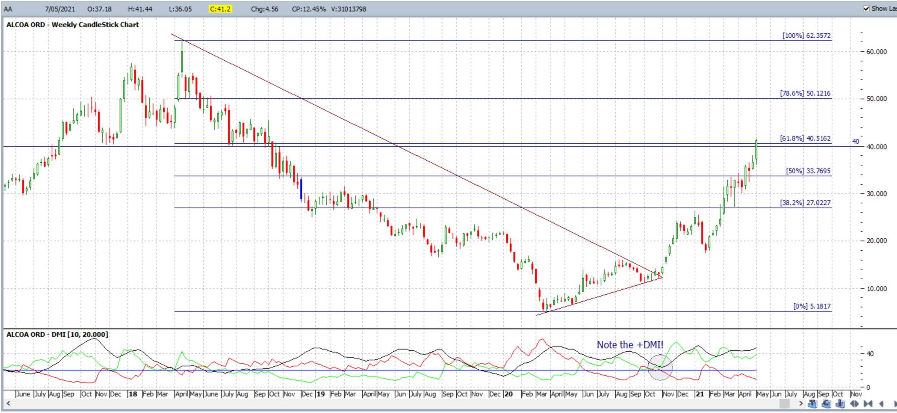This screenshot has width=897, height=413.
Task: Select the [100%] 62.3572 Fibonacci label
Action: (x=807, y=35)
